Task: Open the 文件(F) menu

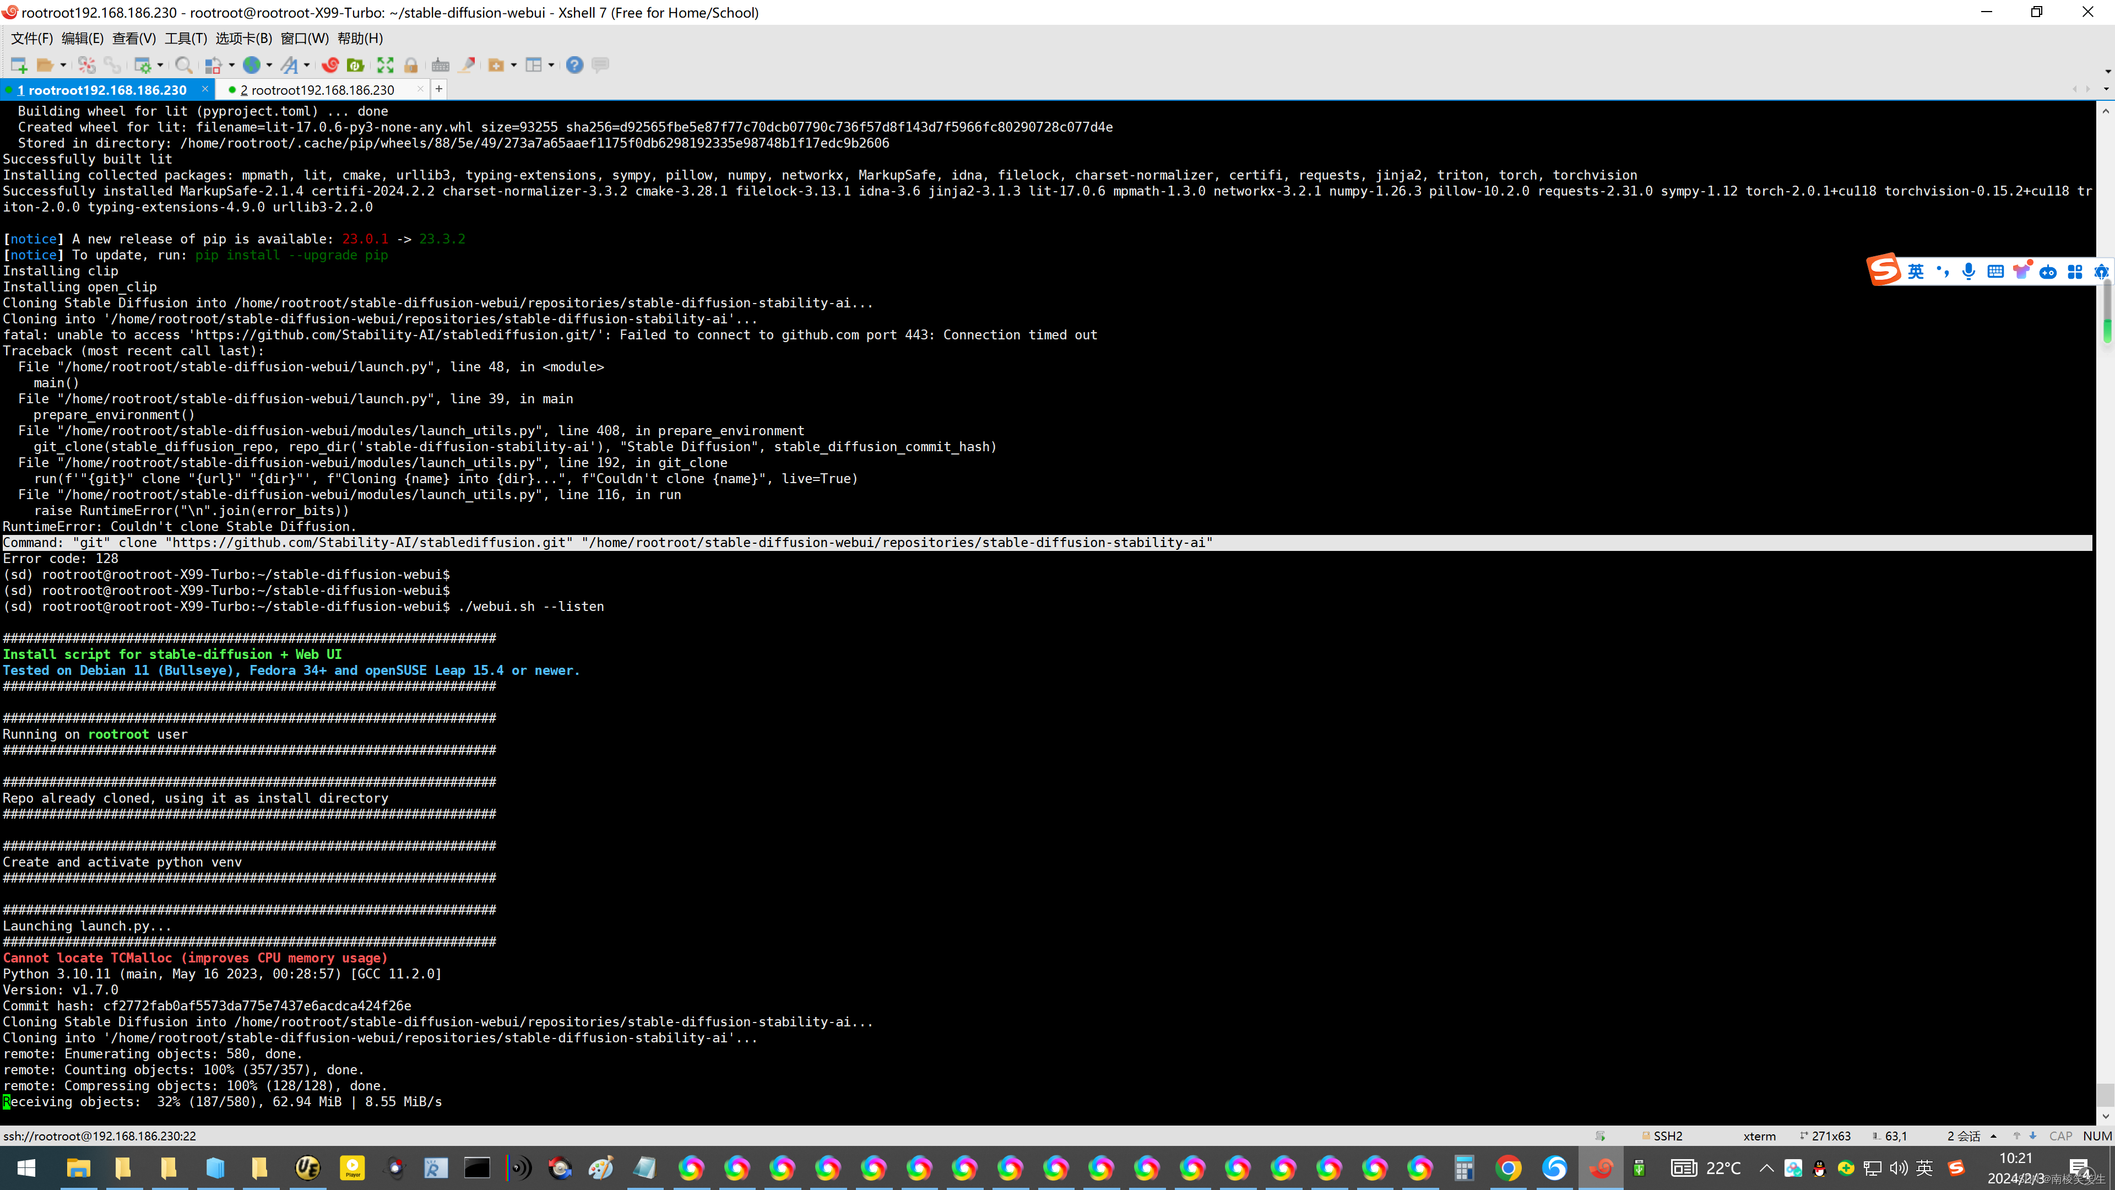Action: point(32,39)
